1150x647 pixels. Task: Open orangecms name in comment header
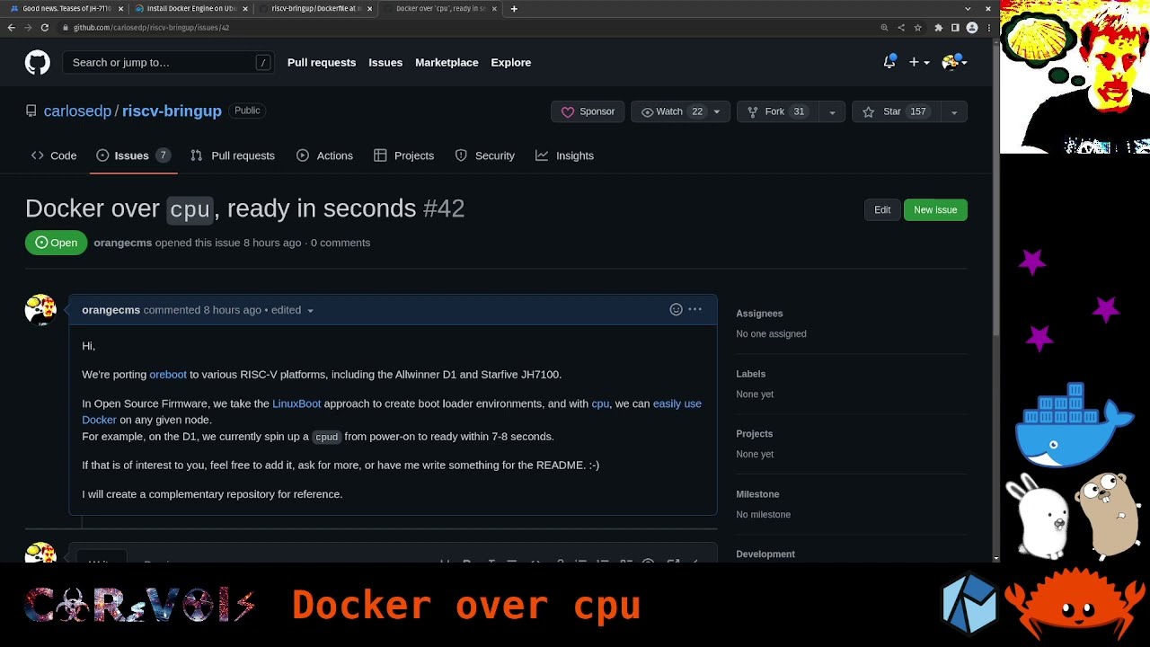point(111,310)
